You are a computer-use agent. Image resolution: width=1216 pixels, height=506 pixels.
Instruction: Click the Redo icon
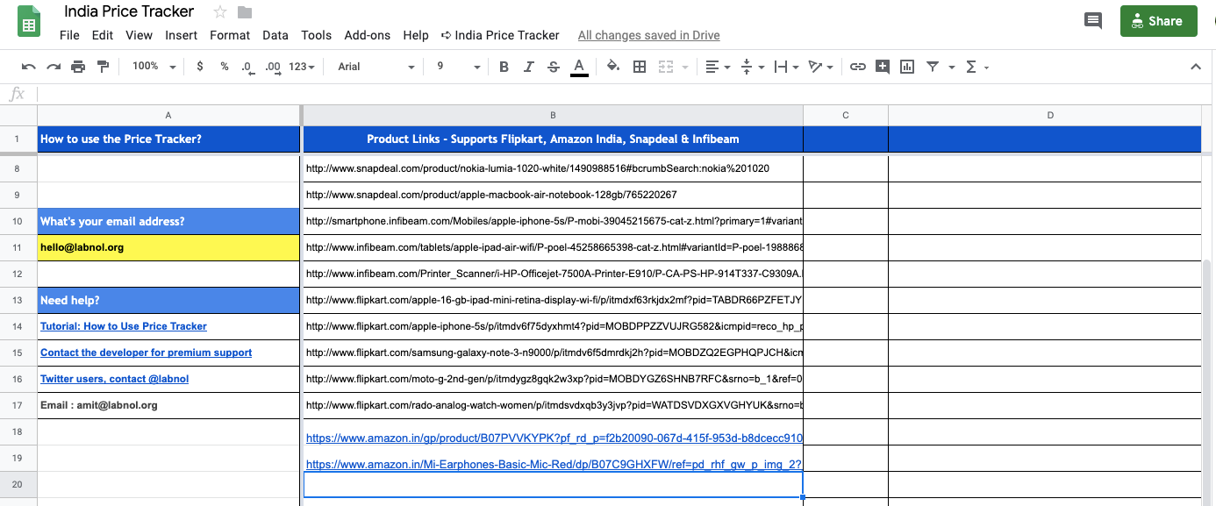click(54, 67)
